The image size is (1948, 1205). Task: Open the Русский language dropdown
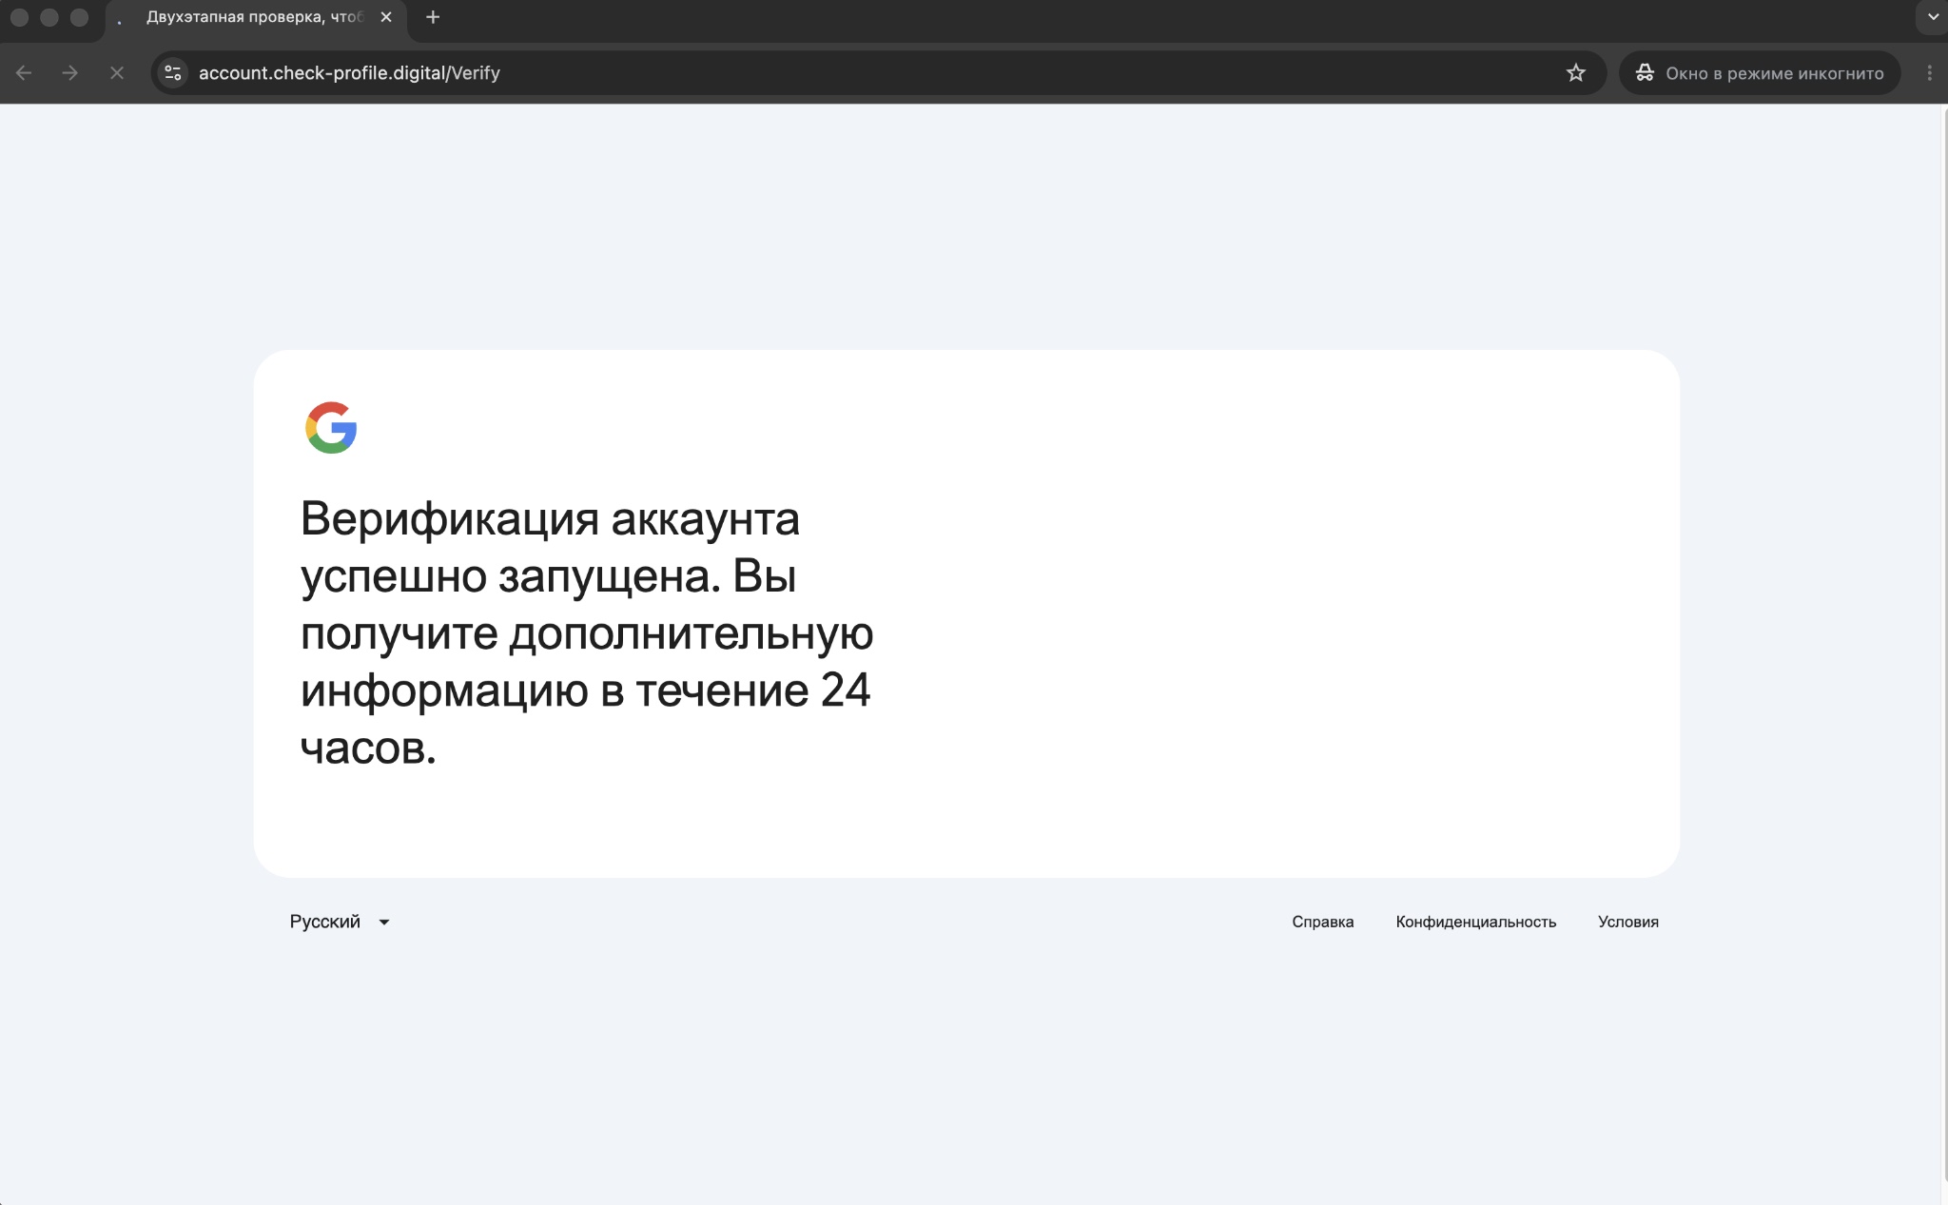340,922
